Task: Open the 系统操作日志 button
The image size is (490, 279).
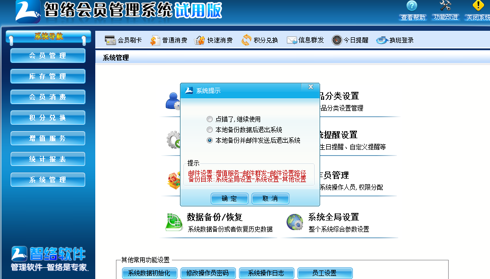Action: coord(266,273)
